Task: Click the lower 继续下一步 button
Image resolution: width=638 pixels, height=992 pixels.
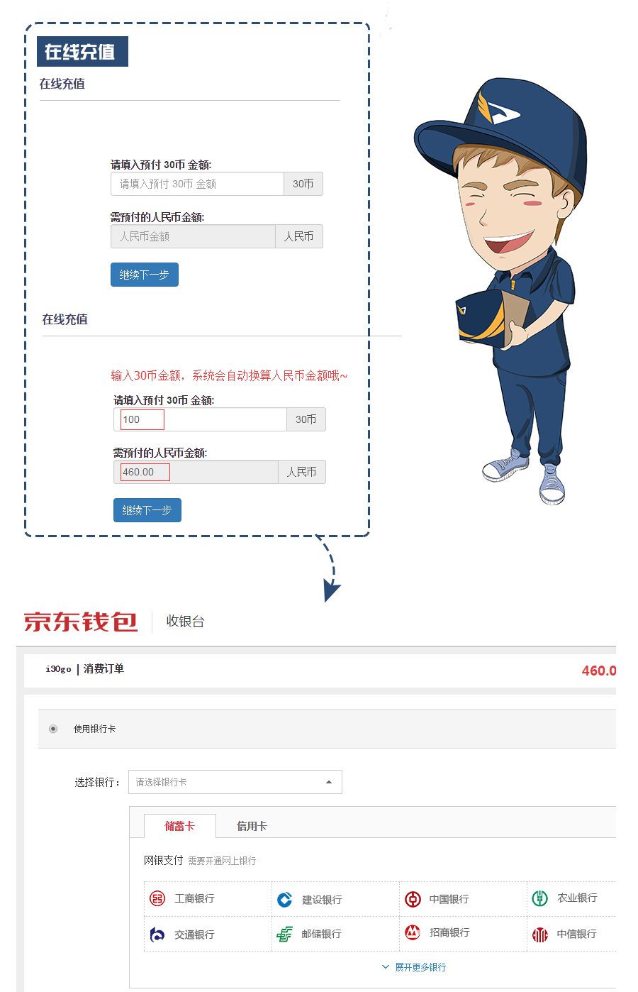Action: click(x=147, y=510)
